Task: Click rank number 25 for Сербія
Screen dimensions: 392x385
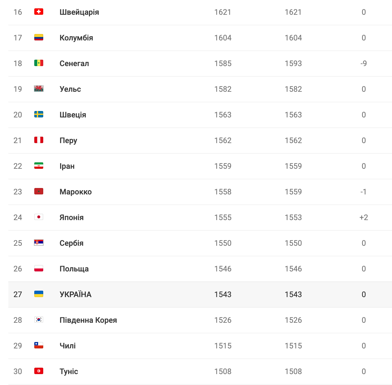Action: coord(18,243)
